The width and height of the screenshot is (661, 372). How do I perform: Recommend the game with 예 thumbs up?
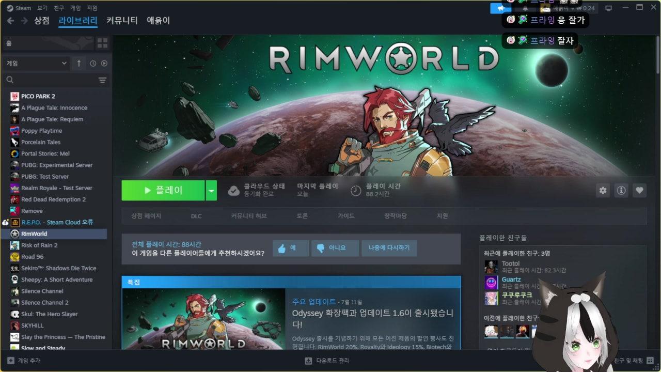coord(291,248)
